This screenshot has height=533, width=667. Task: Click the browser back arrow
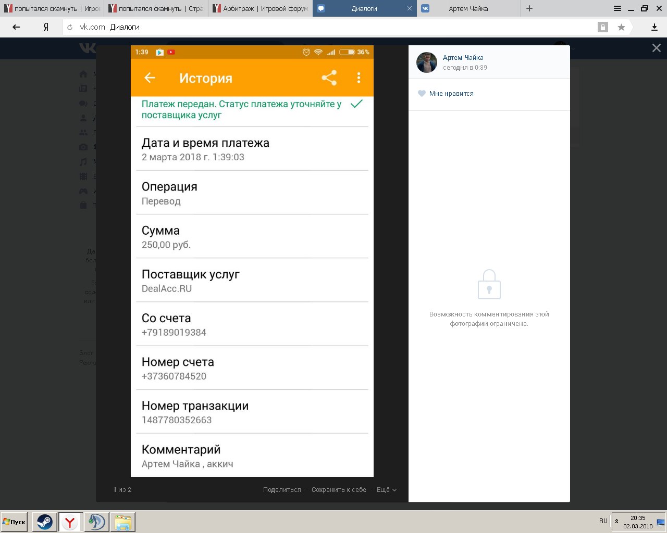coord(16,27)
